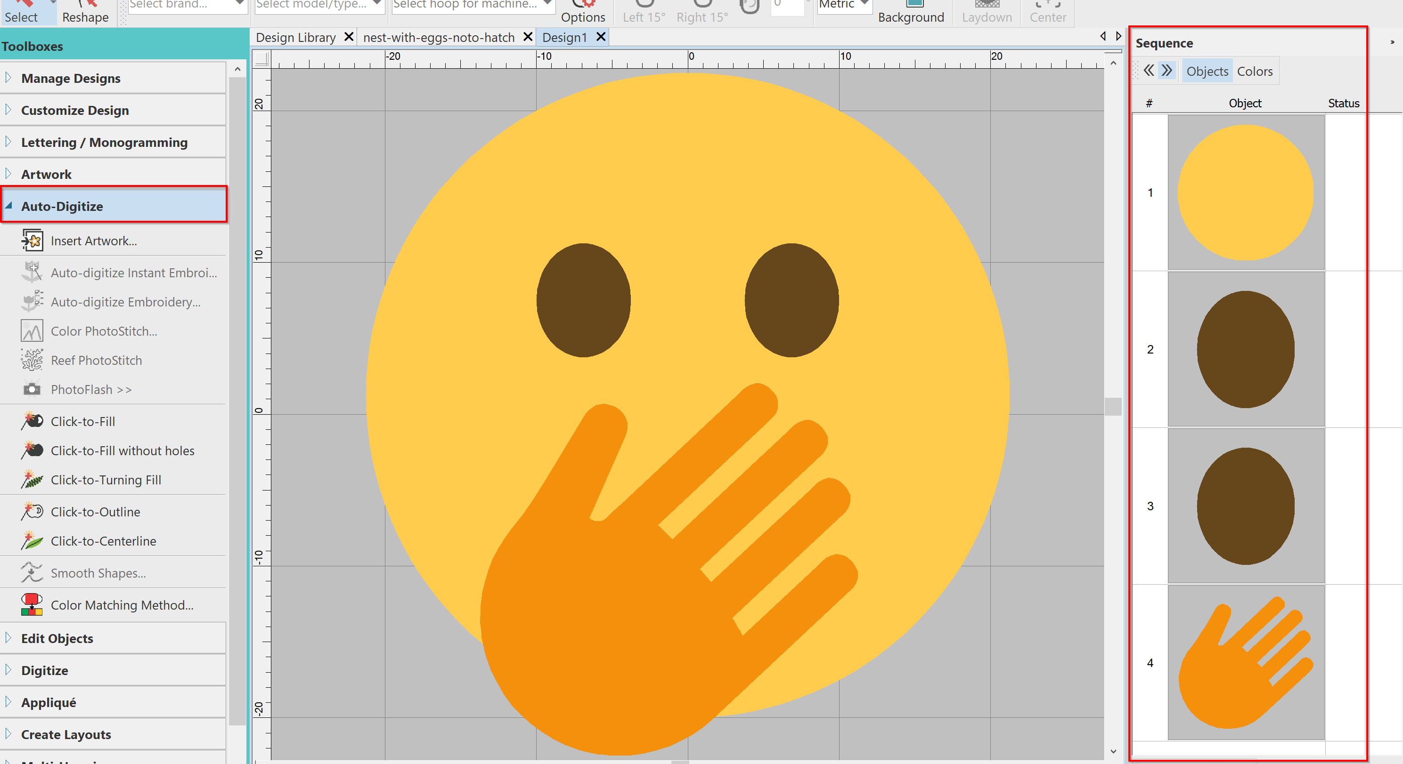1403x764 pixels.
Task: Select the Click-to-Turning Fill icon
Action: 32,479
